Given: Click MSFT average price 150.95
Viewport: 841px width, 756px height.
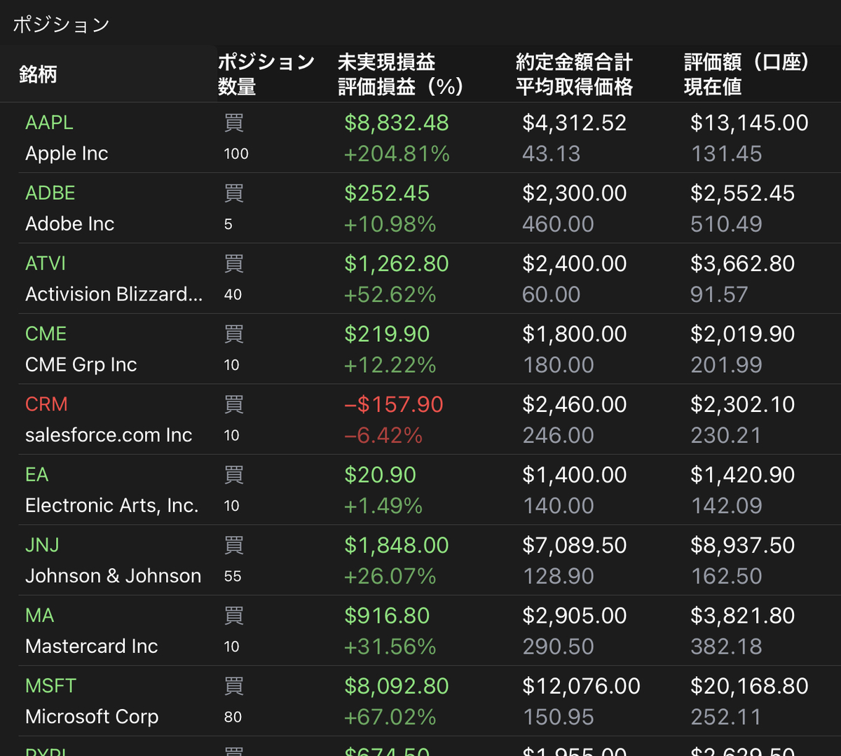Looking at the screenshot, I should pos(559,717).
